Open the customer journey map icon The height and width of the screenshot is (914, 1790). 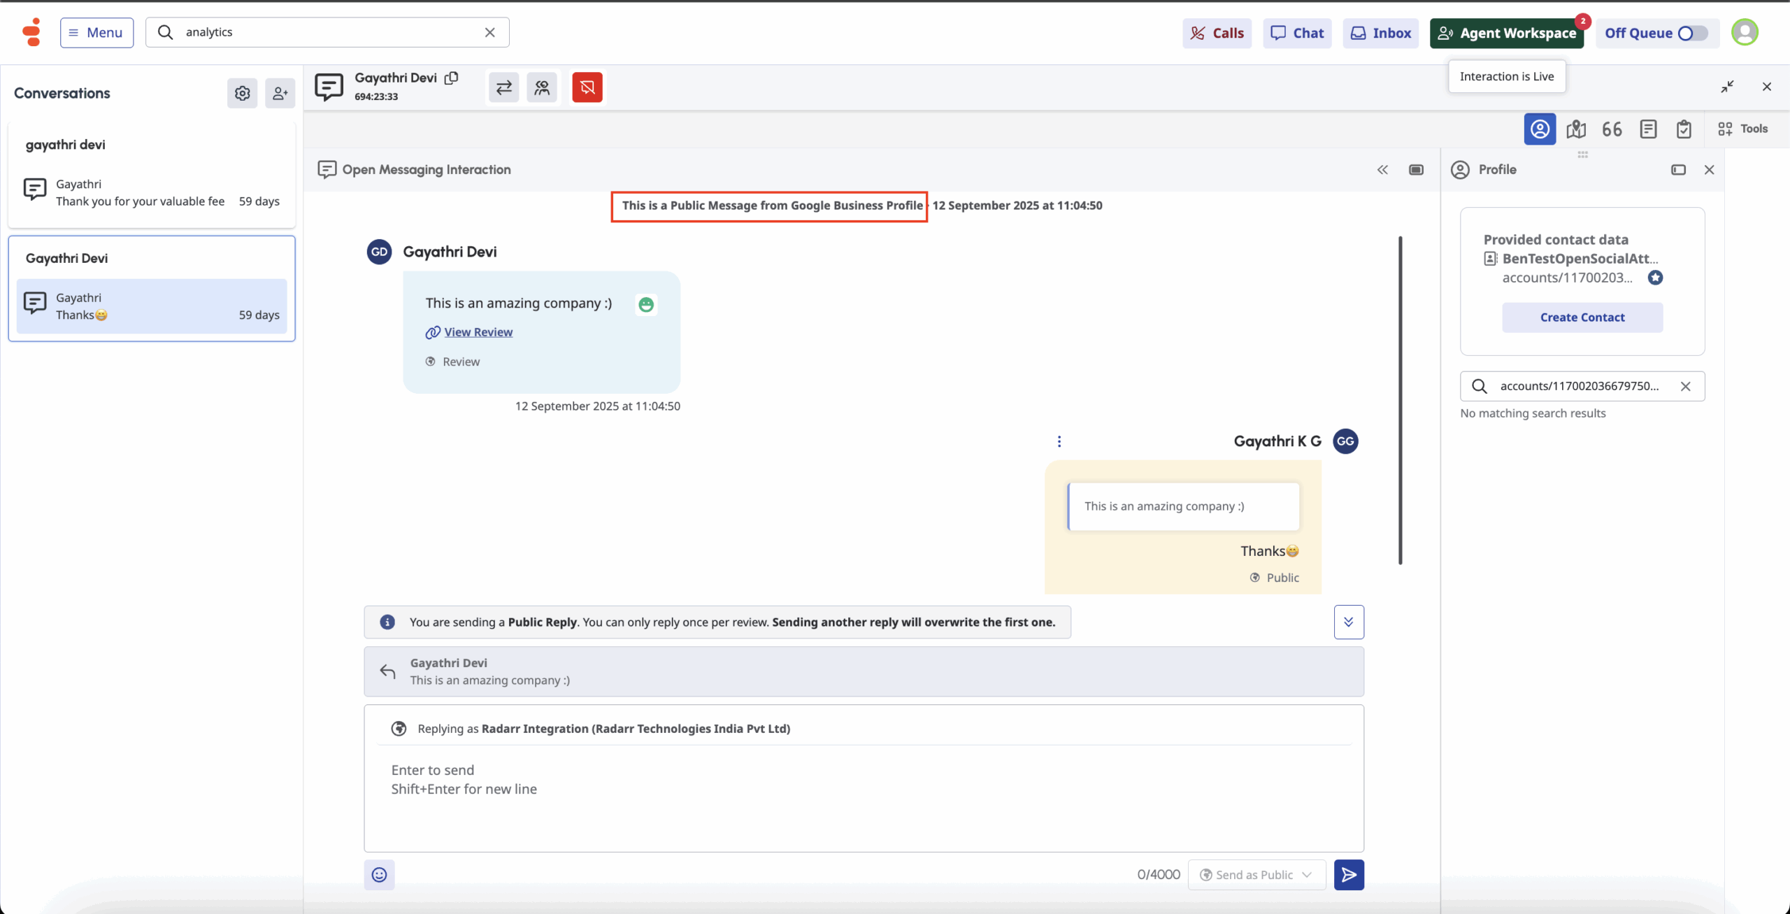[1576, 129]
